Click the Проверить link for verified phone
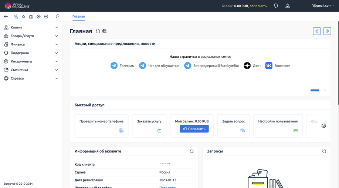Screen dimensions: 339x188 (x=168, y=187)
